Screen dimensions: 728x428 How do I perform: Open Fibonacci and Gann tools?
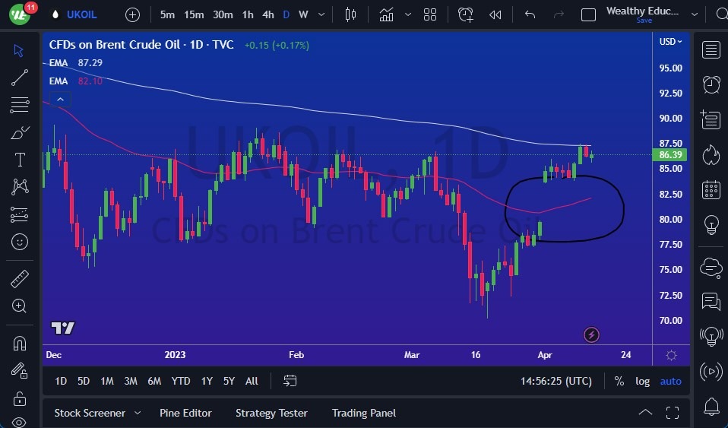(x=19, y=105)
